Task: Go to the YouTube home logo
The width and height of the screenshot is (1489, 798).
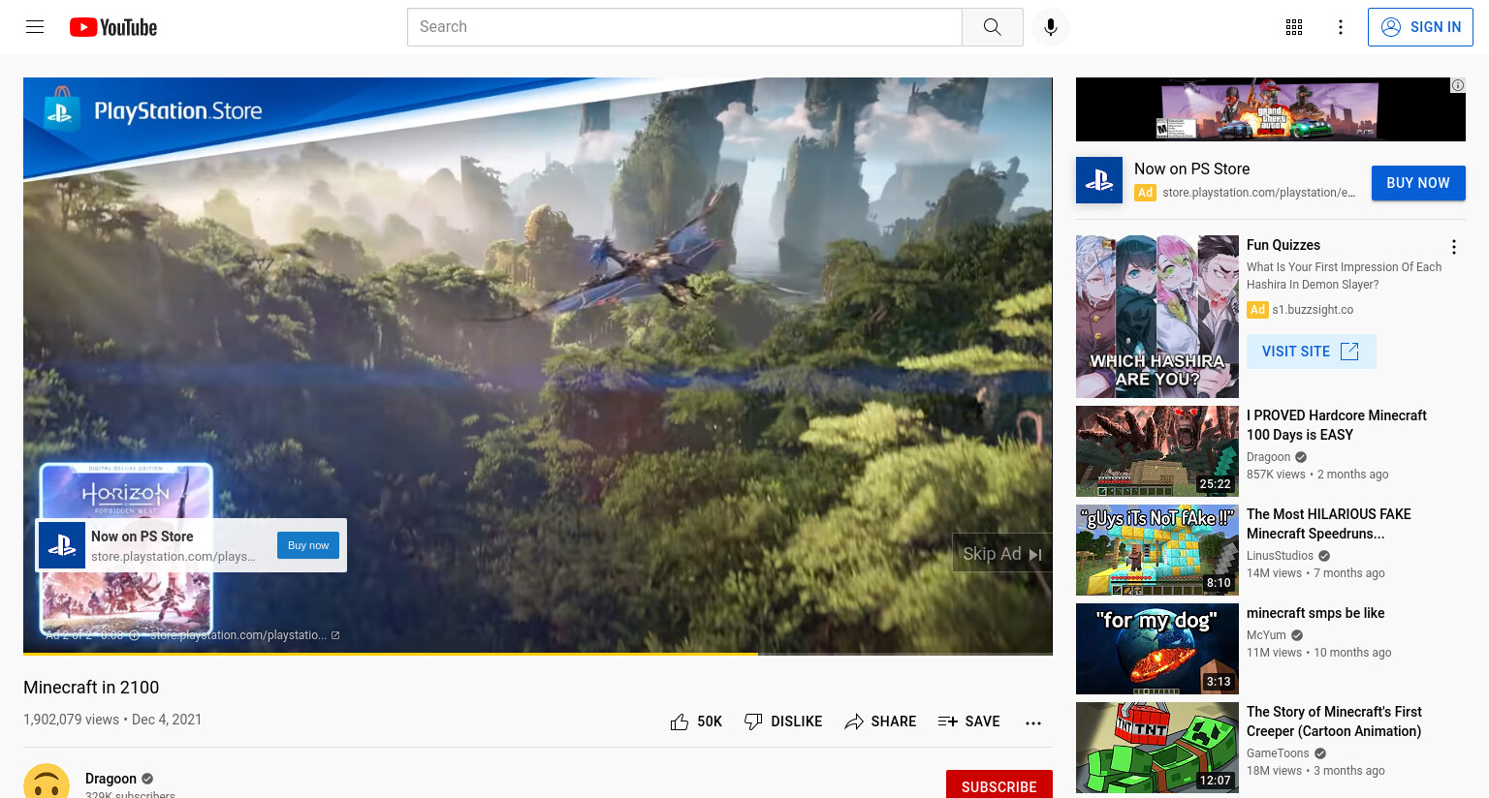Action: click(113, 27)
